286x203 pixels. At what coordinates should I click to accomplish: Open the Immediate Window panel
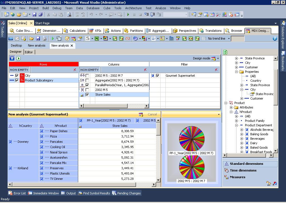point(44,193)
